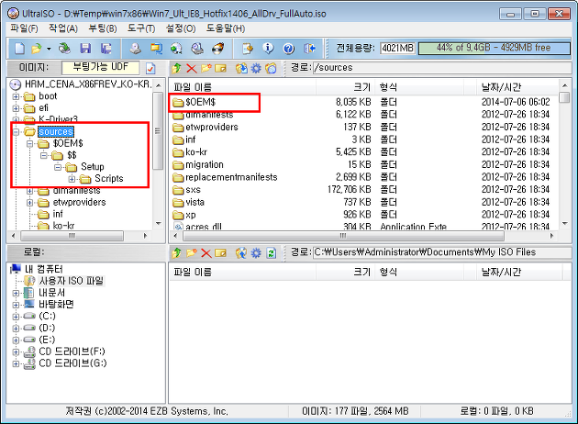This screenshot has width=578, height=424.
Task: Go up one folder in local pane
Action: pos(176,253)
